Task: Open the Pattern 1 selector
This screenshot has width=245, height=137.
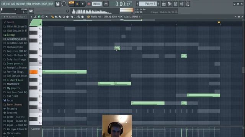Action: tap(148, 4)
